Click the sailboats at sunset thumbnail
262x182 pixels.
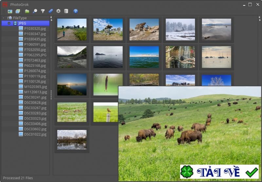click(216, 57)
